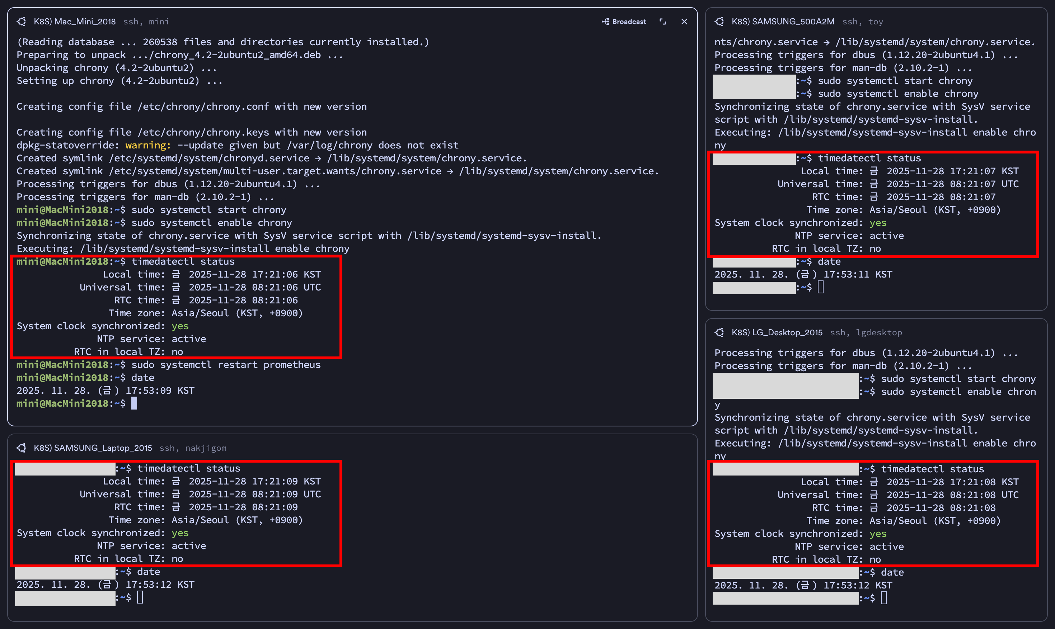The height and width of the screenshot is (629, 1055).
Task: Click the 'ssh, lgdesktop' connection label
Action: tap(866, 333)
